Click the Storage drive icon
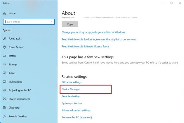The image size is (184, 123). [x=4, y=64]
